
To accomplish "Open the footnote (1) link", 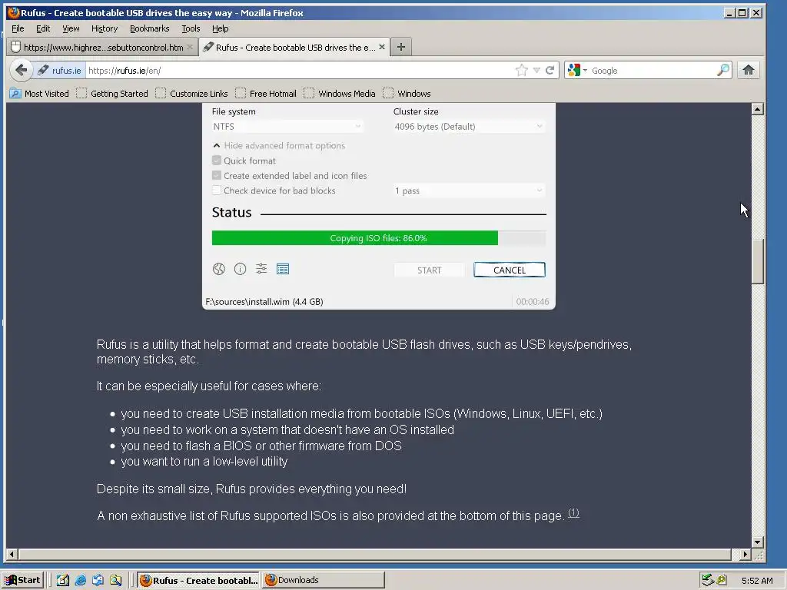I will (x=573, y=512).
